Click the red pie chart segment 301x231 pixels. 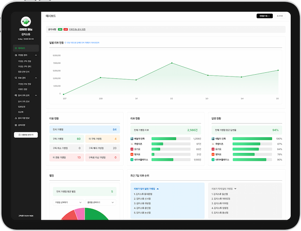[x=69, y=216]
